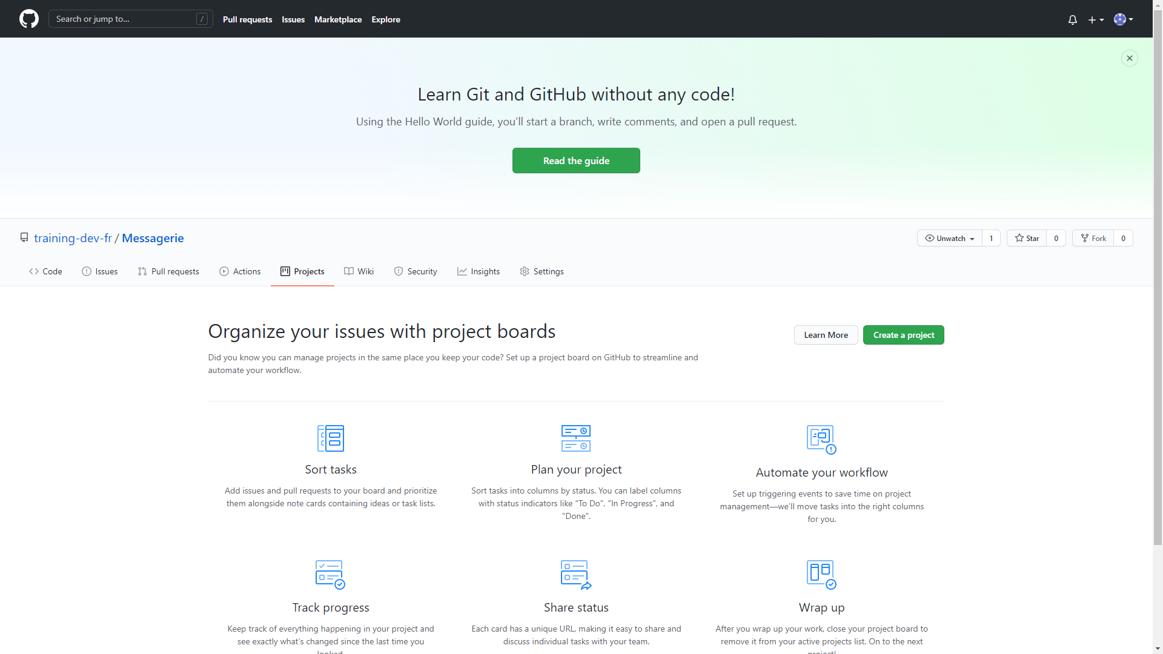The image size is (1163, 654).
Task: Click the Wrap up heading
Action: tap(821, 607)
